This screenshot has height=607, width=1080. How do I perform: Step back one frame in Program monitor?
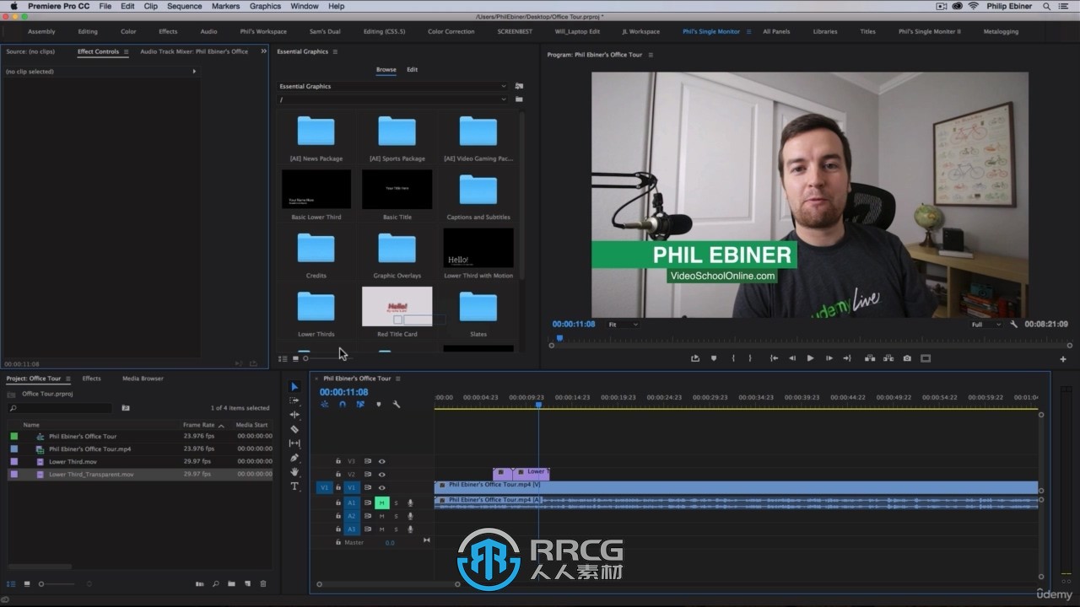(791, 358)
